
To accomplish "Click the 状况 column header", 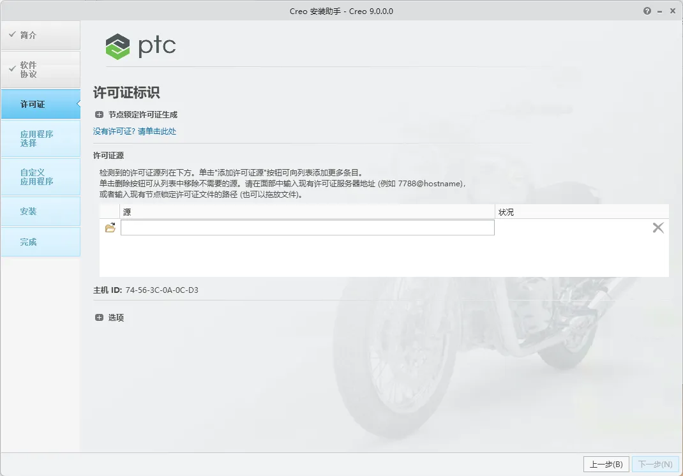I will 582,212.
